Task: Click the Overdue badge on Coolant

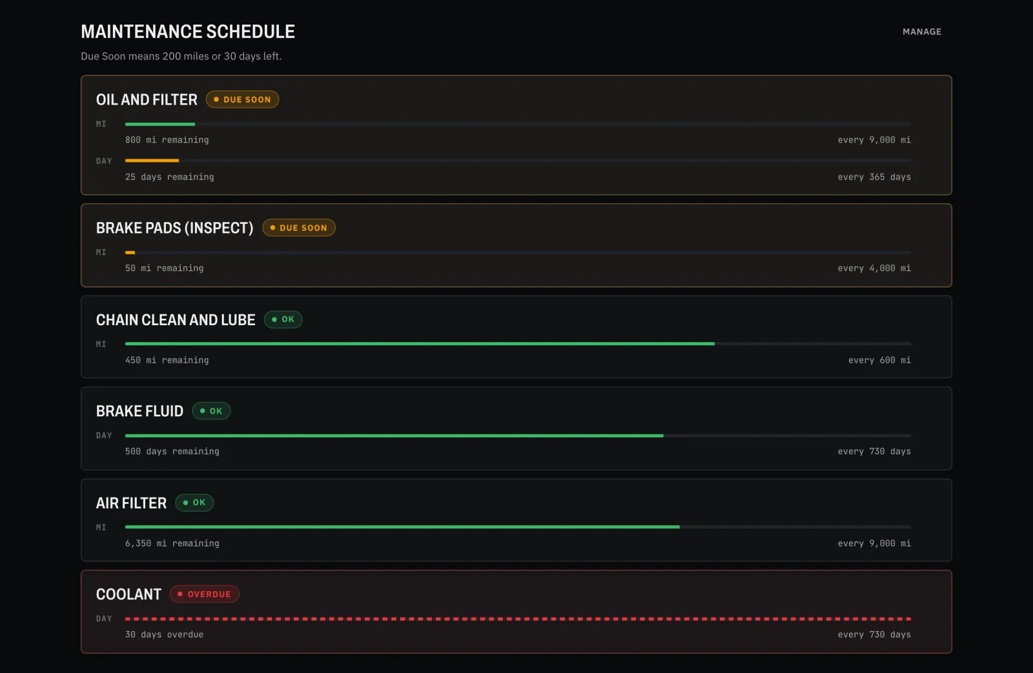Action: click(x=205, y=594)
